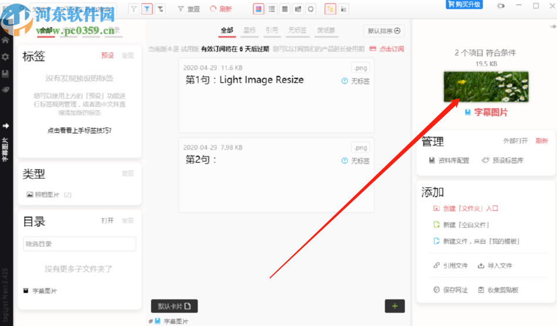Open the tags icon in left sidebar
This screenshot has width=557, height=326.
[5, 90]
